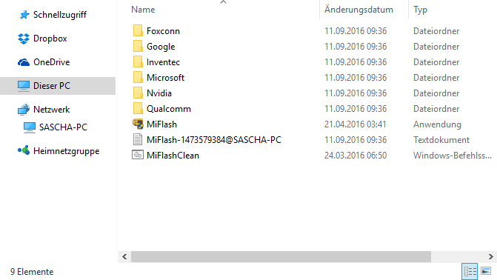Open Netzwerk in navigation pane
Image resolution: width=497 pixels, height=280 pixels.
point(51,110)
